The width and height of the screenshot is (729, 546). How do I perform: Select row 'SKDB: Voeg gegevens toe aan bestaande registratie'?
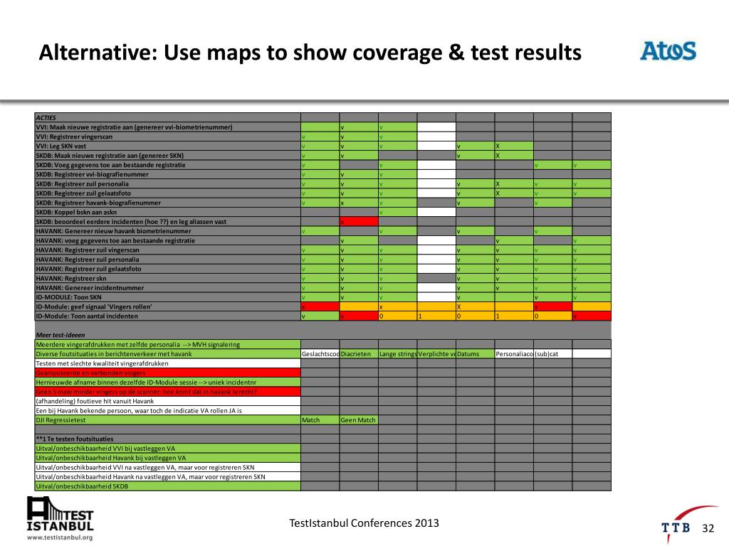168,165
